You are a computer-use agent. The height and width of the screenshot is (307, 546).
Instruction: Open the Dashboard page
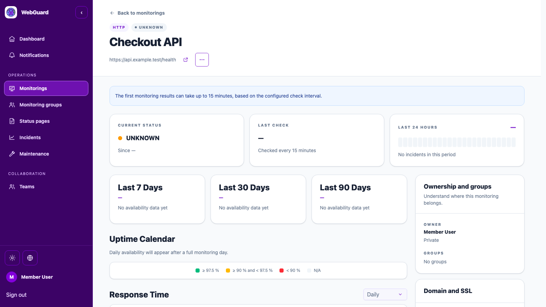46,39
